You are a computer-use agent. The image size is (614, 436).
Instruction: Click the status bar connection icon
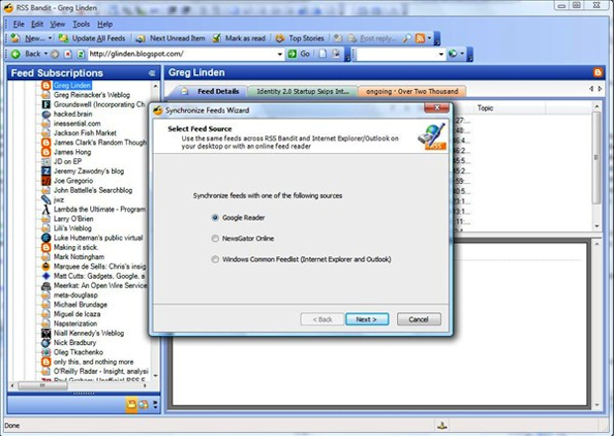pos(442,425)
